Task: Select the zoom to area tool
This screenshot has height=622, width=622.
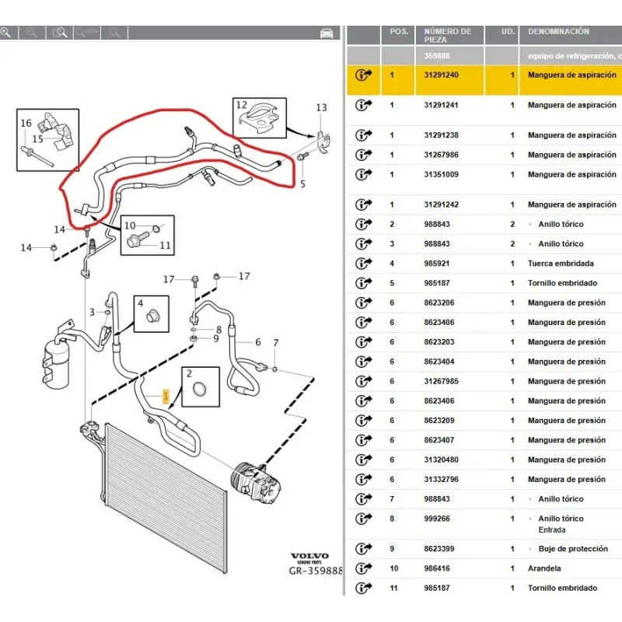Action: pos(59,33)
